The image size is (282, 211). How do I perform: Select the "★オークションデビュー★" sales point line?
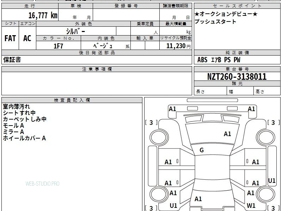coord(226,14)
